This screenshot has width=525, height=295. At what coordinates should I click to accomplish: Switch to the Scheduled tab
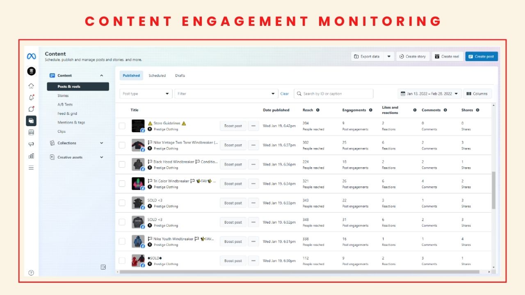point(157,75)
